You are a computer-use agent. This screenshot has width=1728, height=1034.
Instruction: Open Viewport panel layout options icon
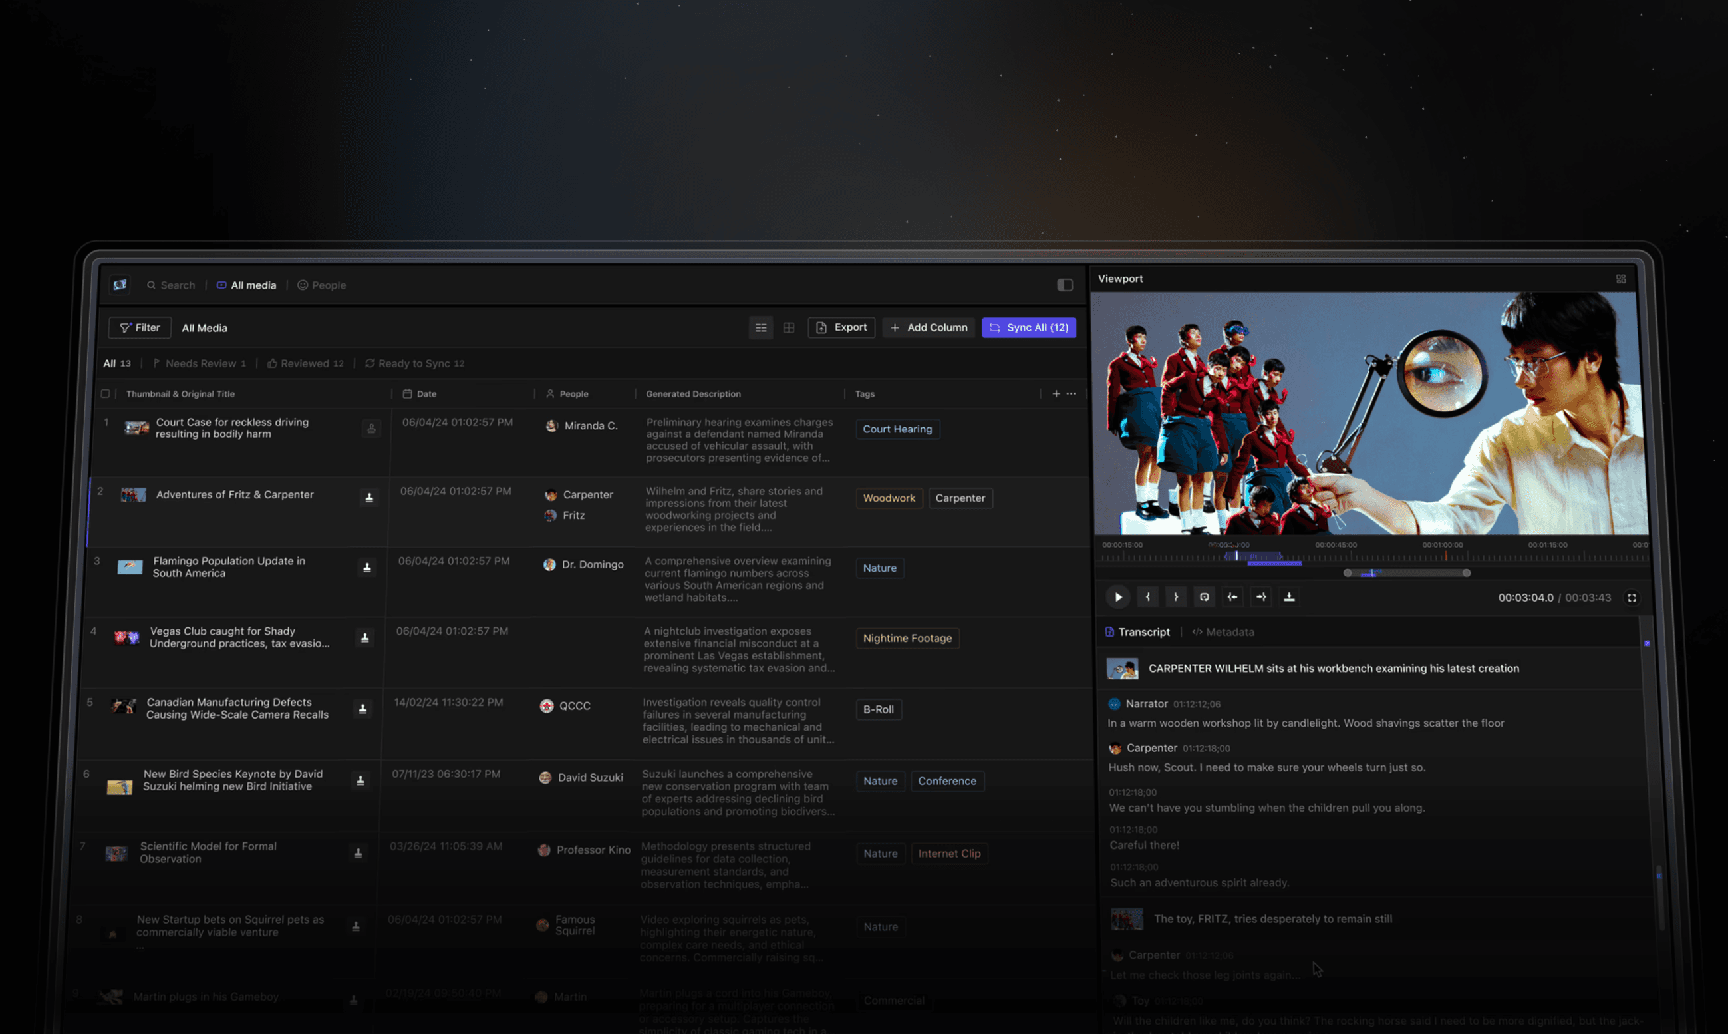click(1621, 279)
